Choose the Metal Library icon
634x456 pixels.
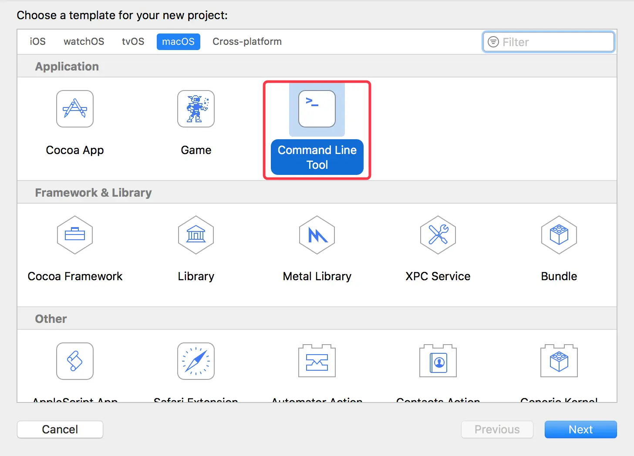(x=317, y=235)
